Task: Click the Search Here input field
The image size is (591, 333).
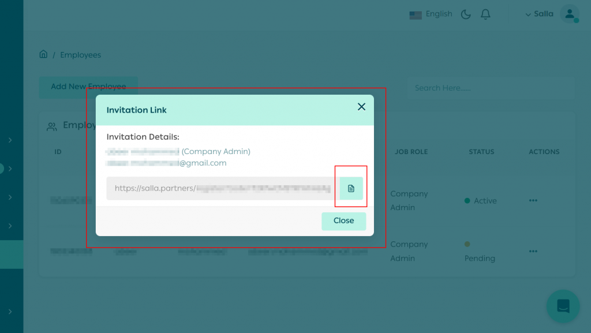Action: [x=491, y=88]
